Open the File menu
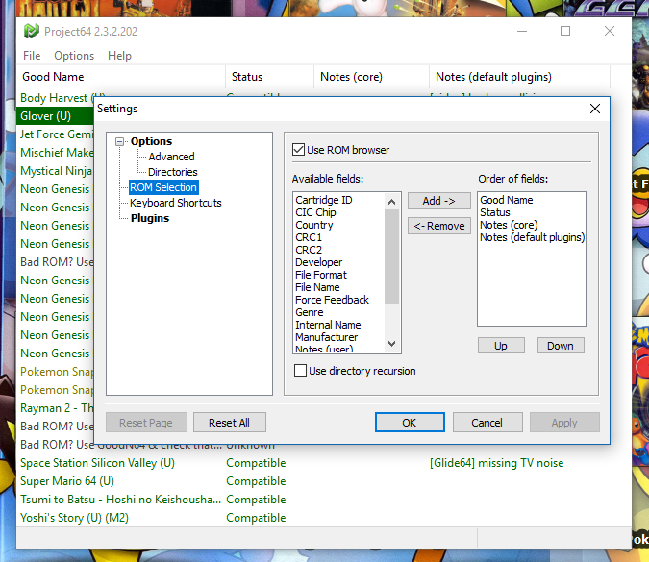This screenshot has height=562, width=649. tap(32, 56)
